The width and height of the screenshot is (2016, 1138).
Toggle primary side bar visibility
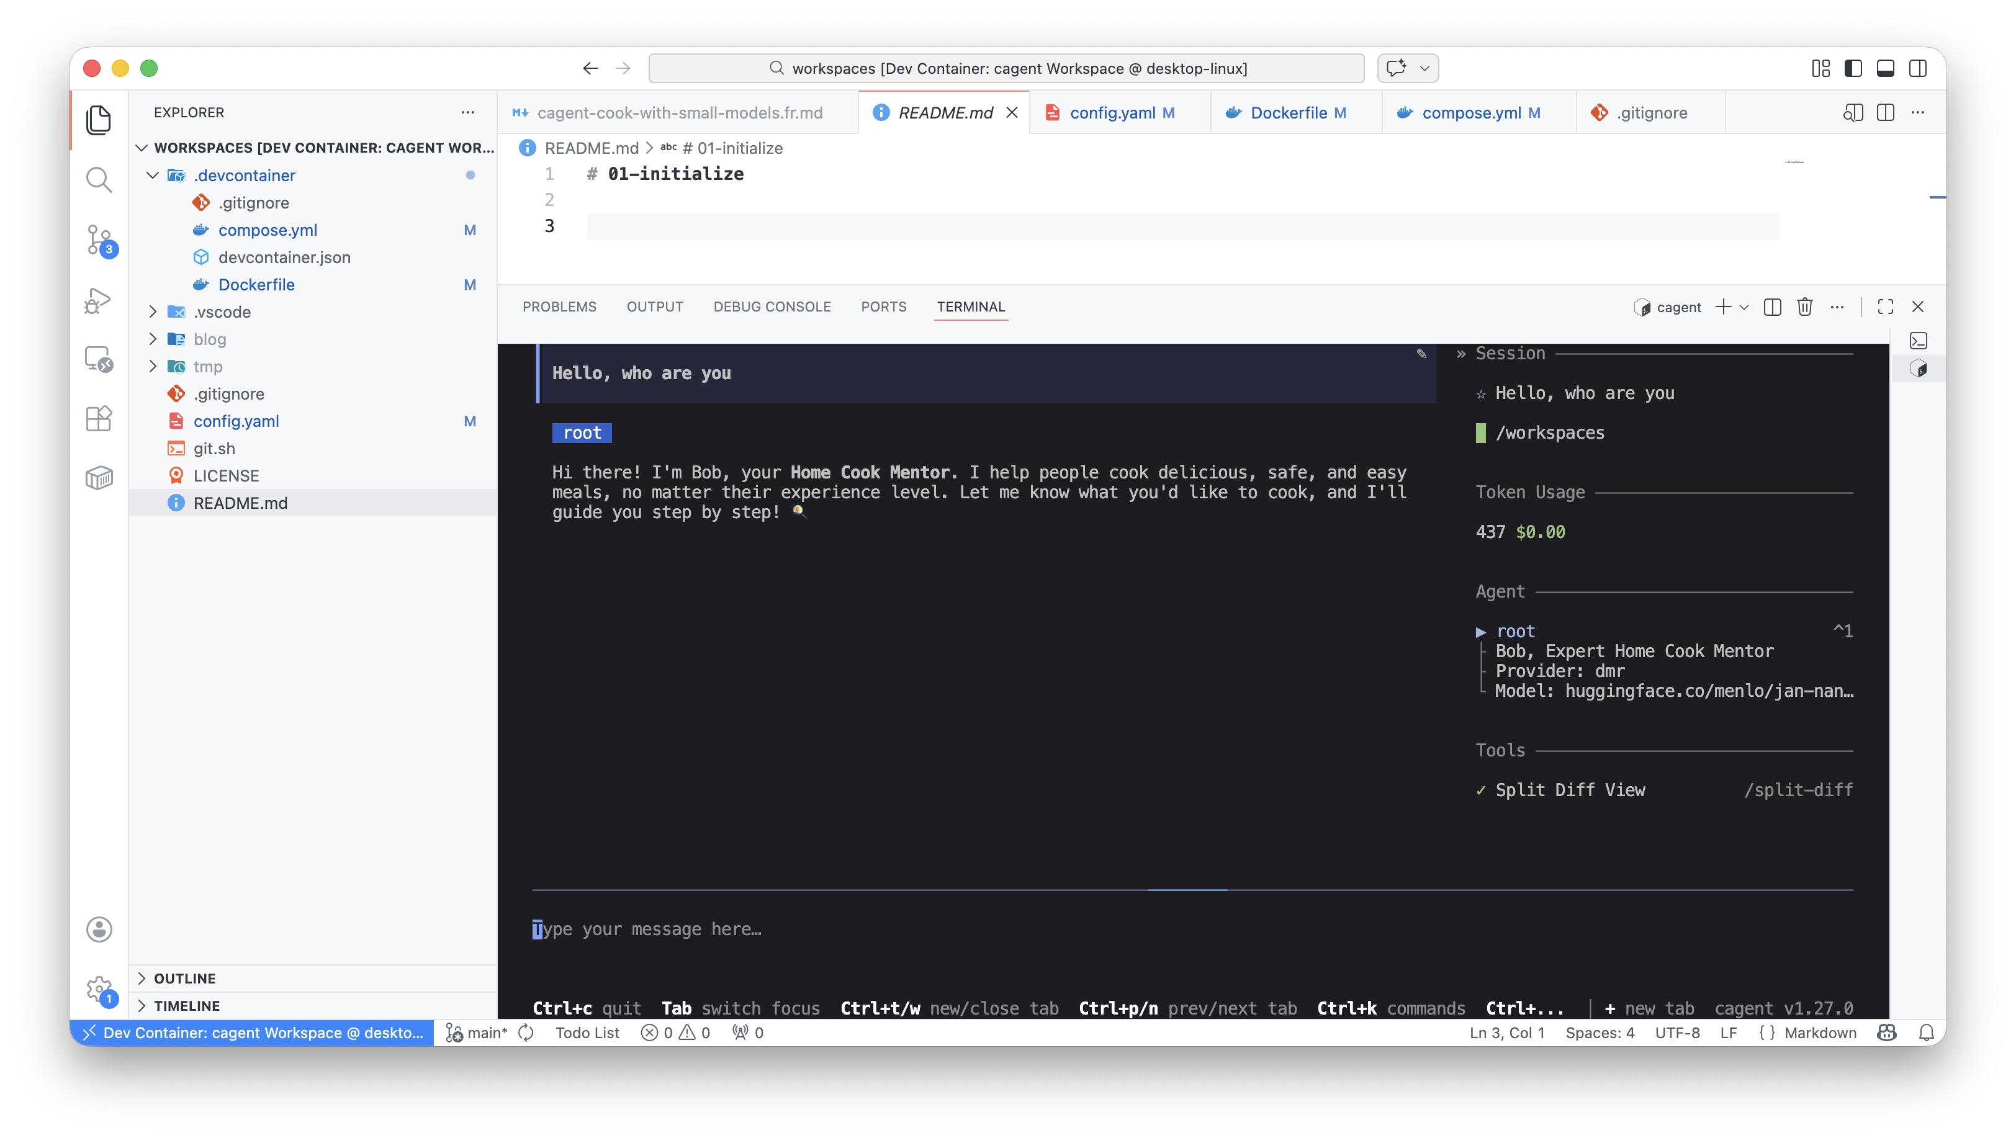(1852, 68)
